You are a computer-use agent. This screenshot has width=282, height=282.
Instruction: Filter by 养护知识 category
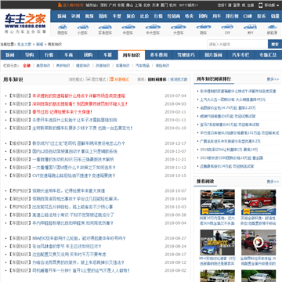(x=63, y=66)
